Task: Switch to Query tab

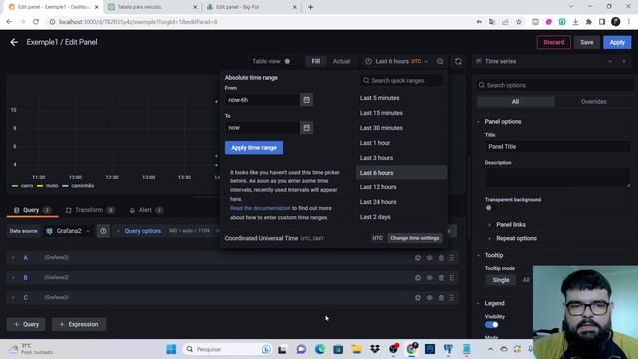Action: pos(31,210)
